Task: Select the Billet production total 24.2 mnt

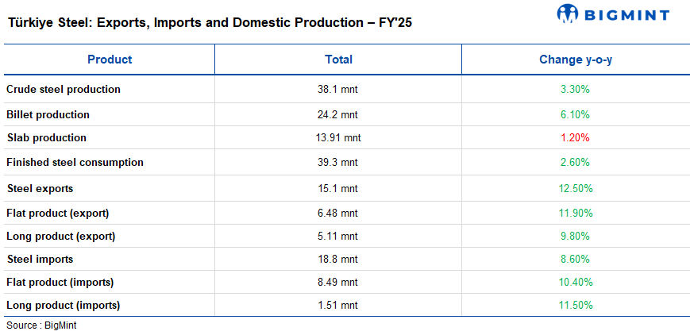Action: point(338,114)
